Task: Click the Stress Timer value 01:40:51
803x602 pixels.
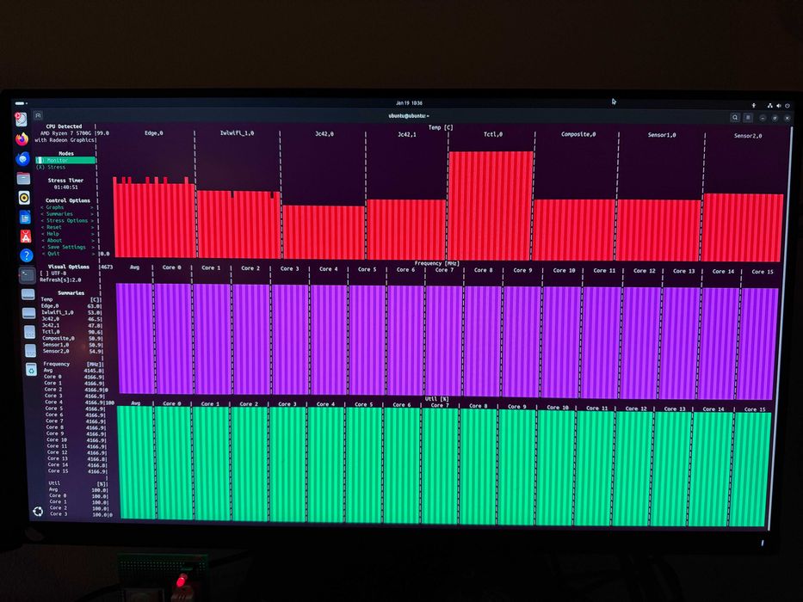Action: [x=65, y=187]
